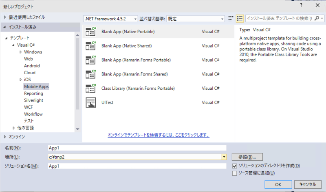The width and height of the screenshot is (326, 192).
Task: Select the テスト template category
Action: 29,121
